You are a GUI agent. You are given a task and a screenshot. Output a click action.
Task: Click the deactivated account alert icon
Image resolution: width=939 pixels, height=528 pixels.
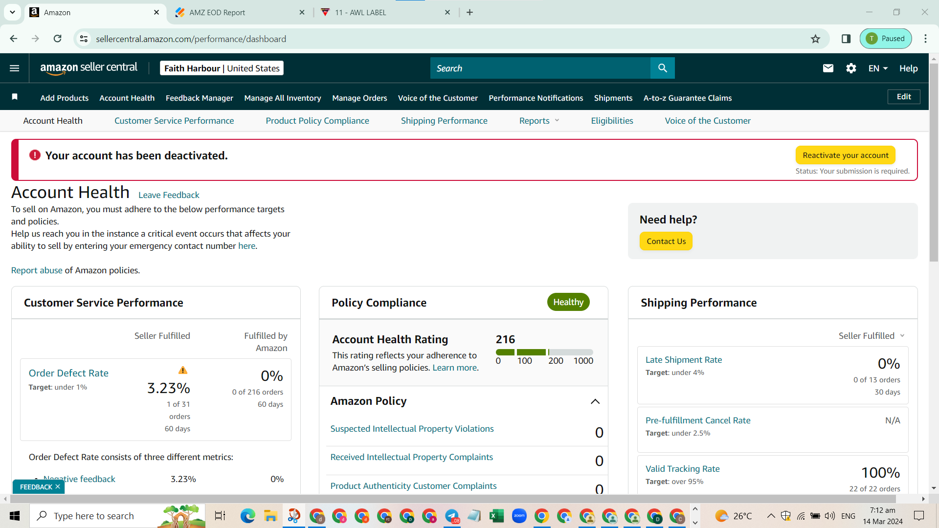pos(35,155)
